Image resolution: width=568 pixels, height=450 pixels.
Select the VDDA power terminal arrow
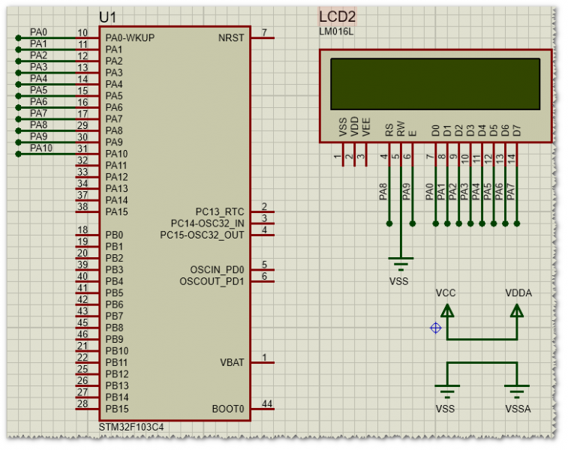517,310
